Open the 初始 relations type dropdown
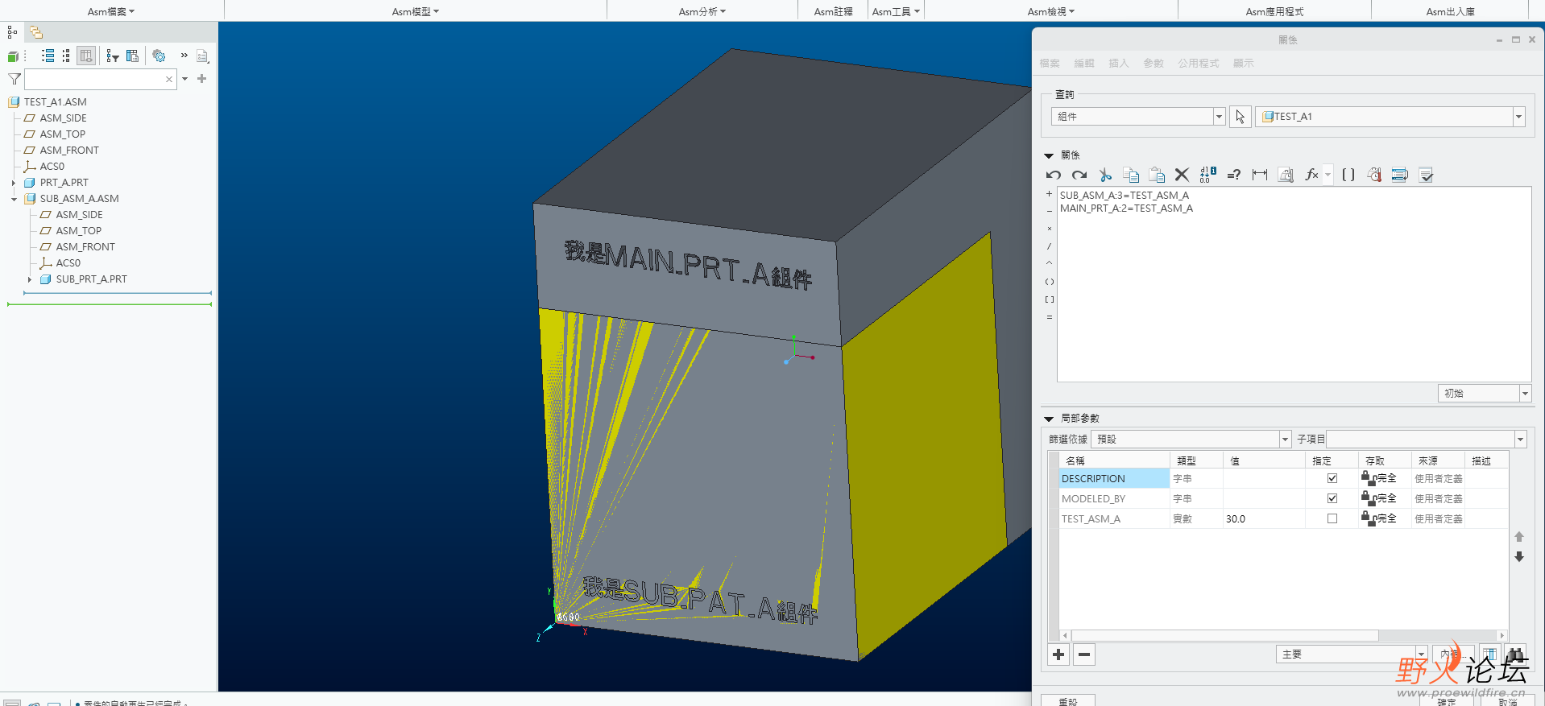Viewport: 1545px width, 706px height. pyautogui.click(x=1524, y=394)
